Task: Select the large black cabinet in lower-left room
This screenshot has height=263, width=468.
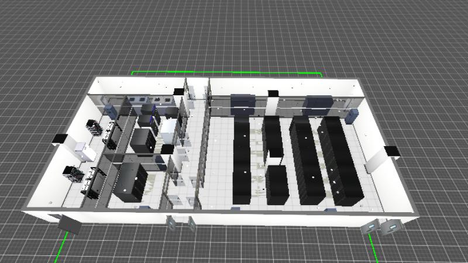Action: 131,182
